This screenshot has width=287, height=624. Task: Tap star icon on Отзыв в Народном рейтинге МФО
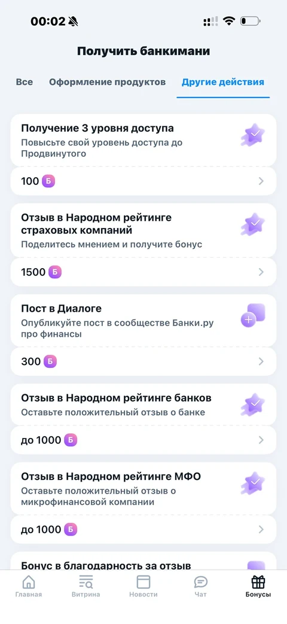pyautogui.click(x=253, y=483)
